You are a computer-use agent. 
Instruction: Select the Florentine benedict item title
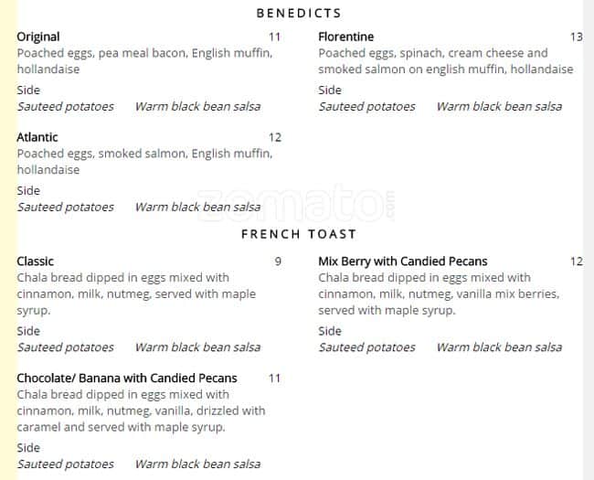click(x=345, y=37)
